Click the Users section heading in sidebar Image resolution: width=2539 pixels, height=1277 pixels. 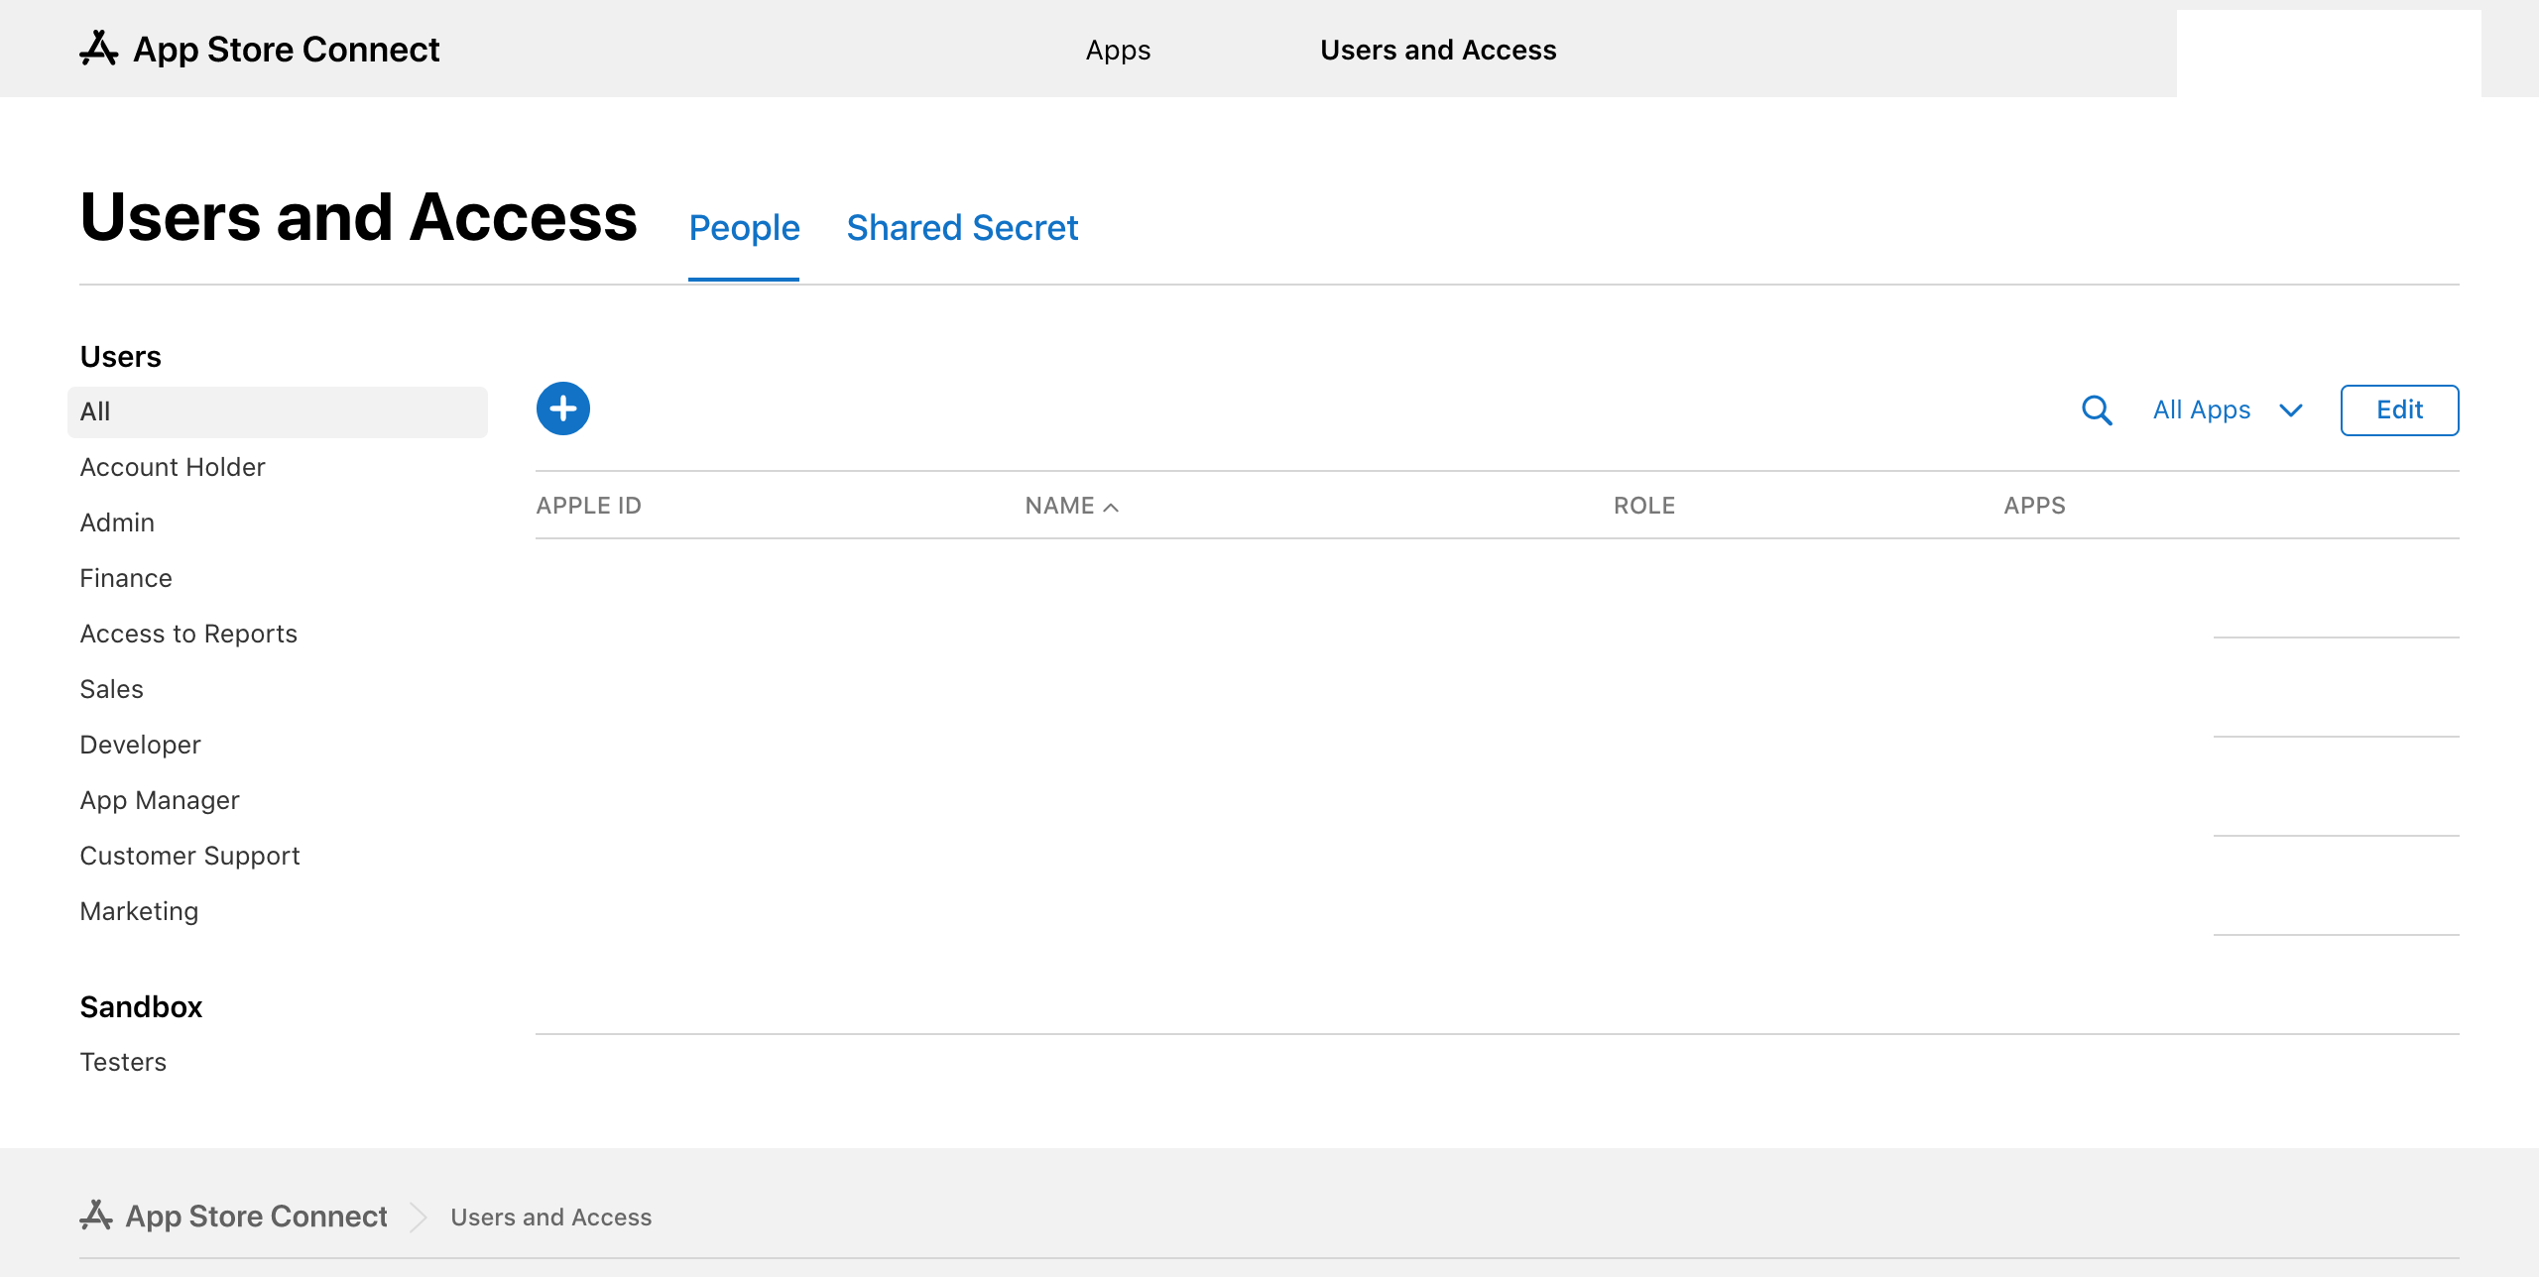(x=120, y=356)
